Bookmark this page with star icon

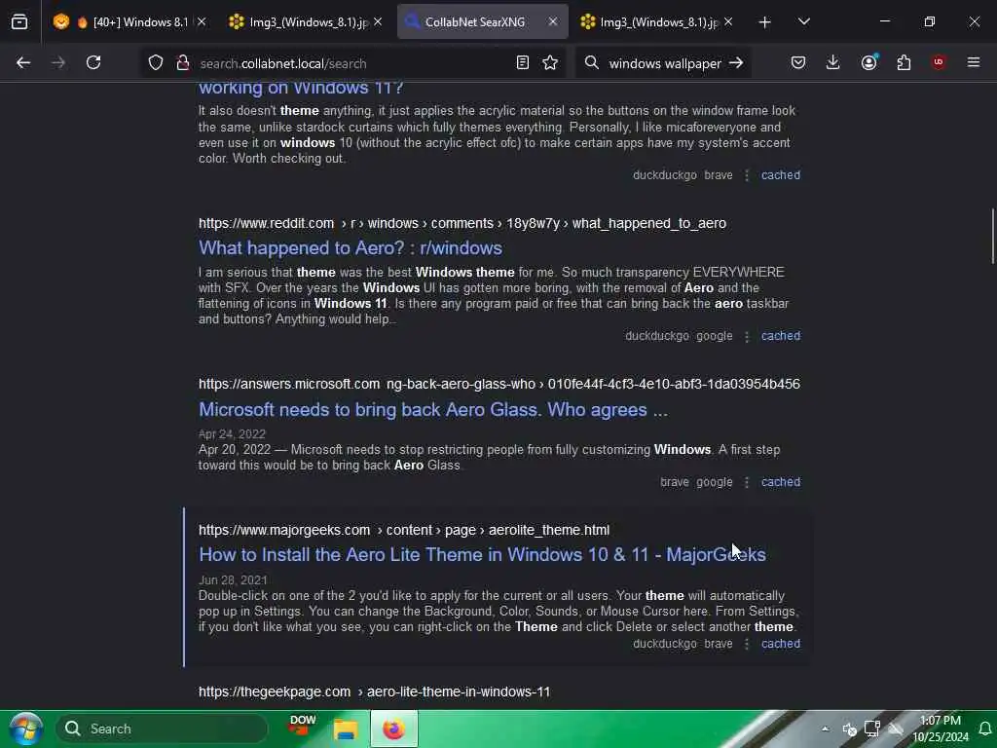tap(550, 62)
